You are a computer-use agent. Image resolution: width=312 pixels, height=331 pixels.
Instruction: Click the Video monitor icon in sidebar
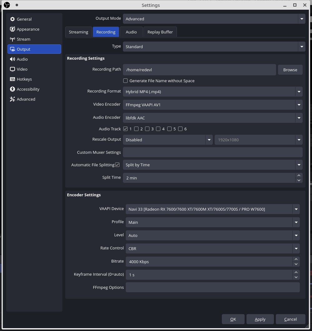tap(12, 69)
